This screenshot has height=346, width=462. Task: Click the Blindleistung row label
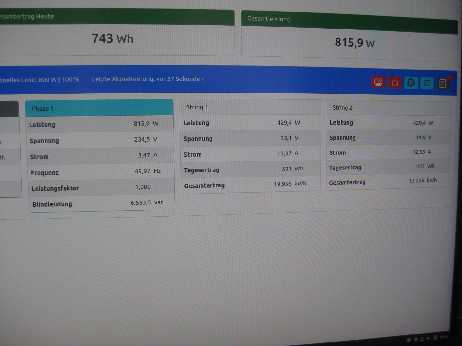click(x=52, y=204)
